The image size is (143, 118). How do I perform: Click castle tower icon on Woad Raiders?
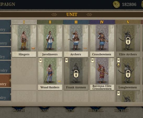point(41,60)
